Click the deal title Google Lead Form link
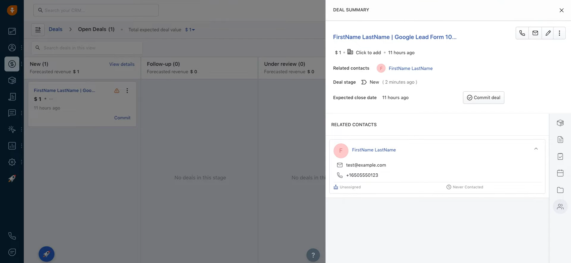Screen dimensions: 571x263 pyautogui.click(x=394, y=37)
